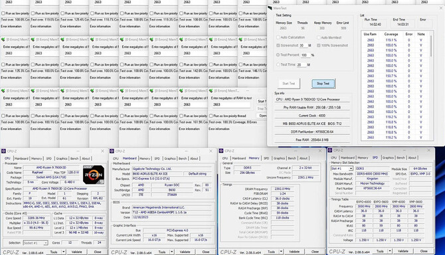This screenshot has width=445, height=255.
Task: Click Part Number KF560C36-64 in SPD tab
Action: (373, 189)
